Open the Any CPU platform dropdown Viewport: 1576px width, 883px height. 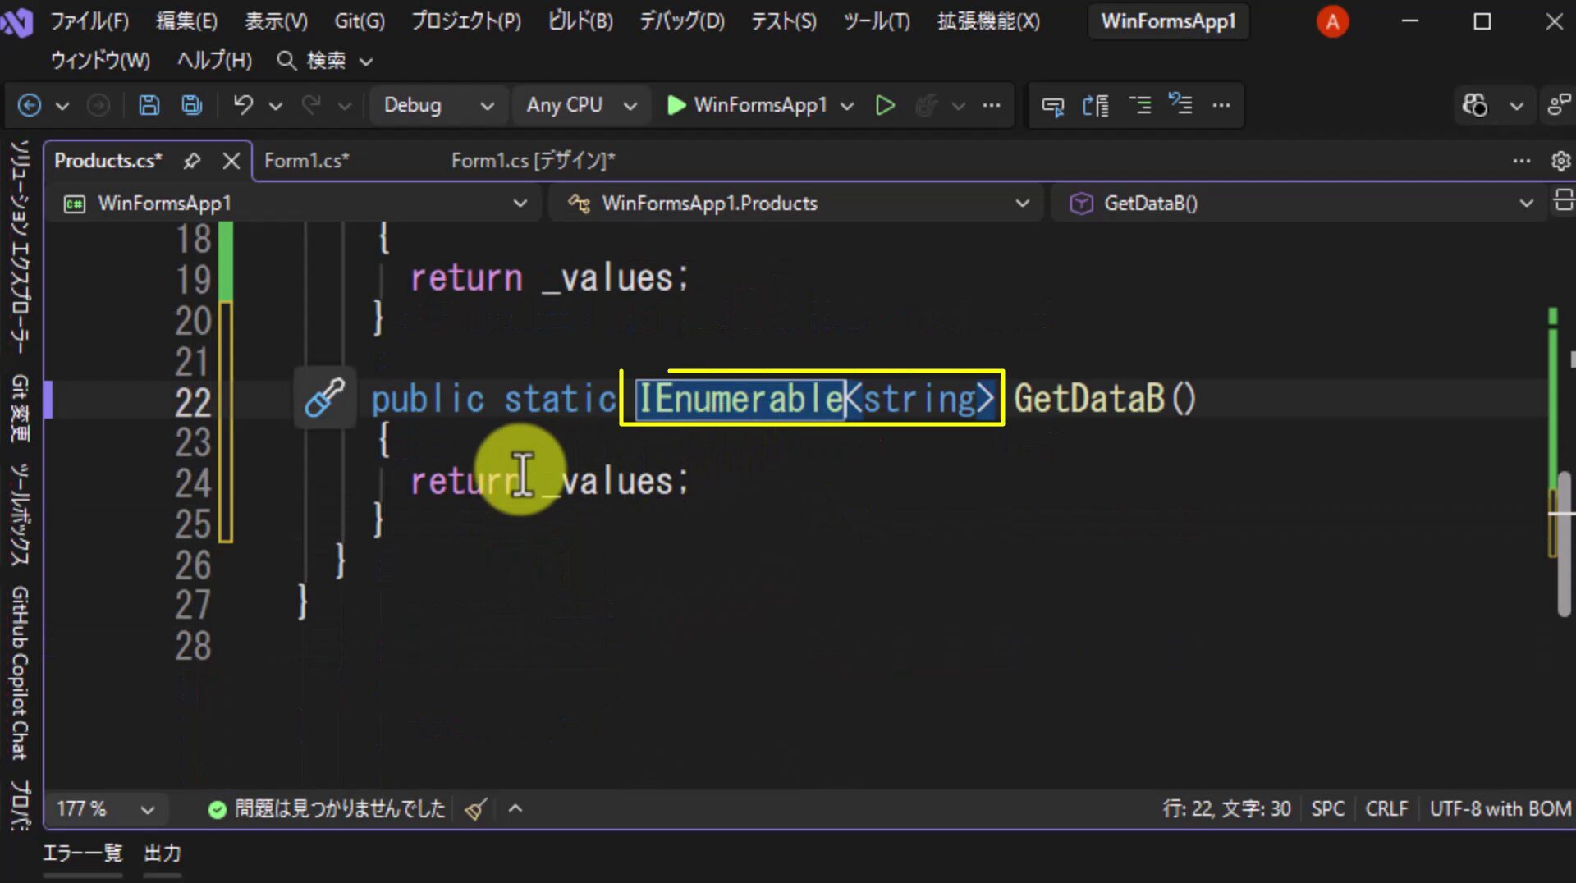[581, 105]
